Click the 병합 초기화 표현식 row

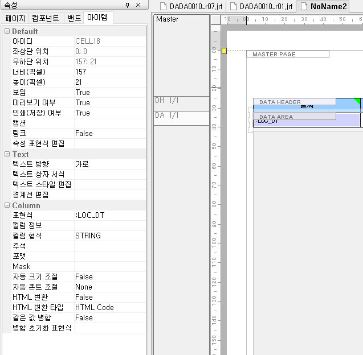point(79,328)
